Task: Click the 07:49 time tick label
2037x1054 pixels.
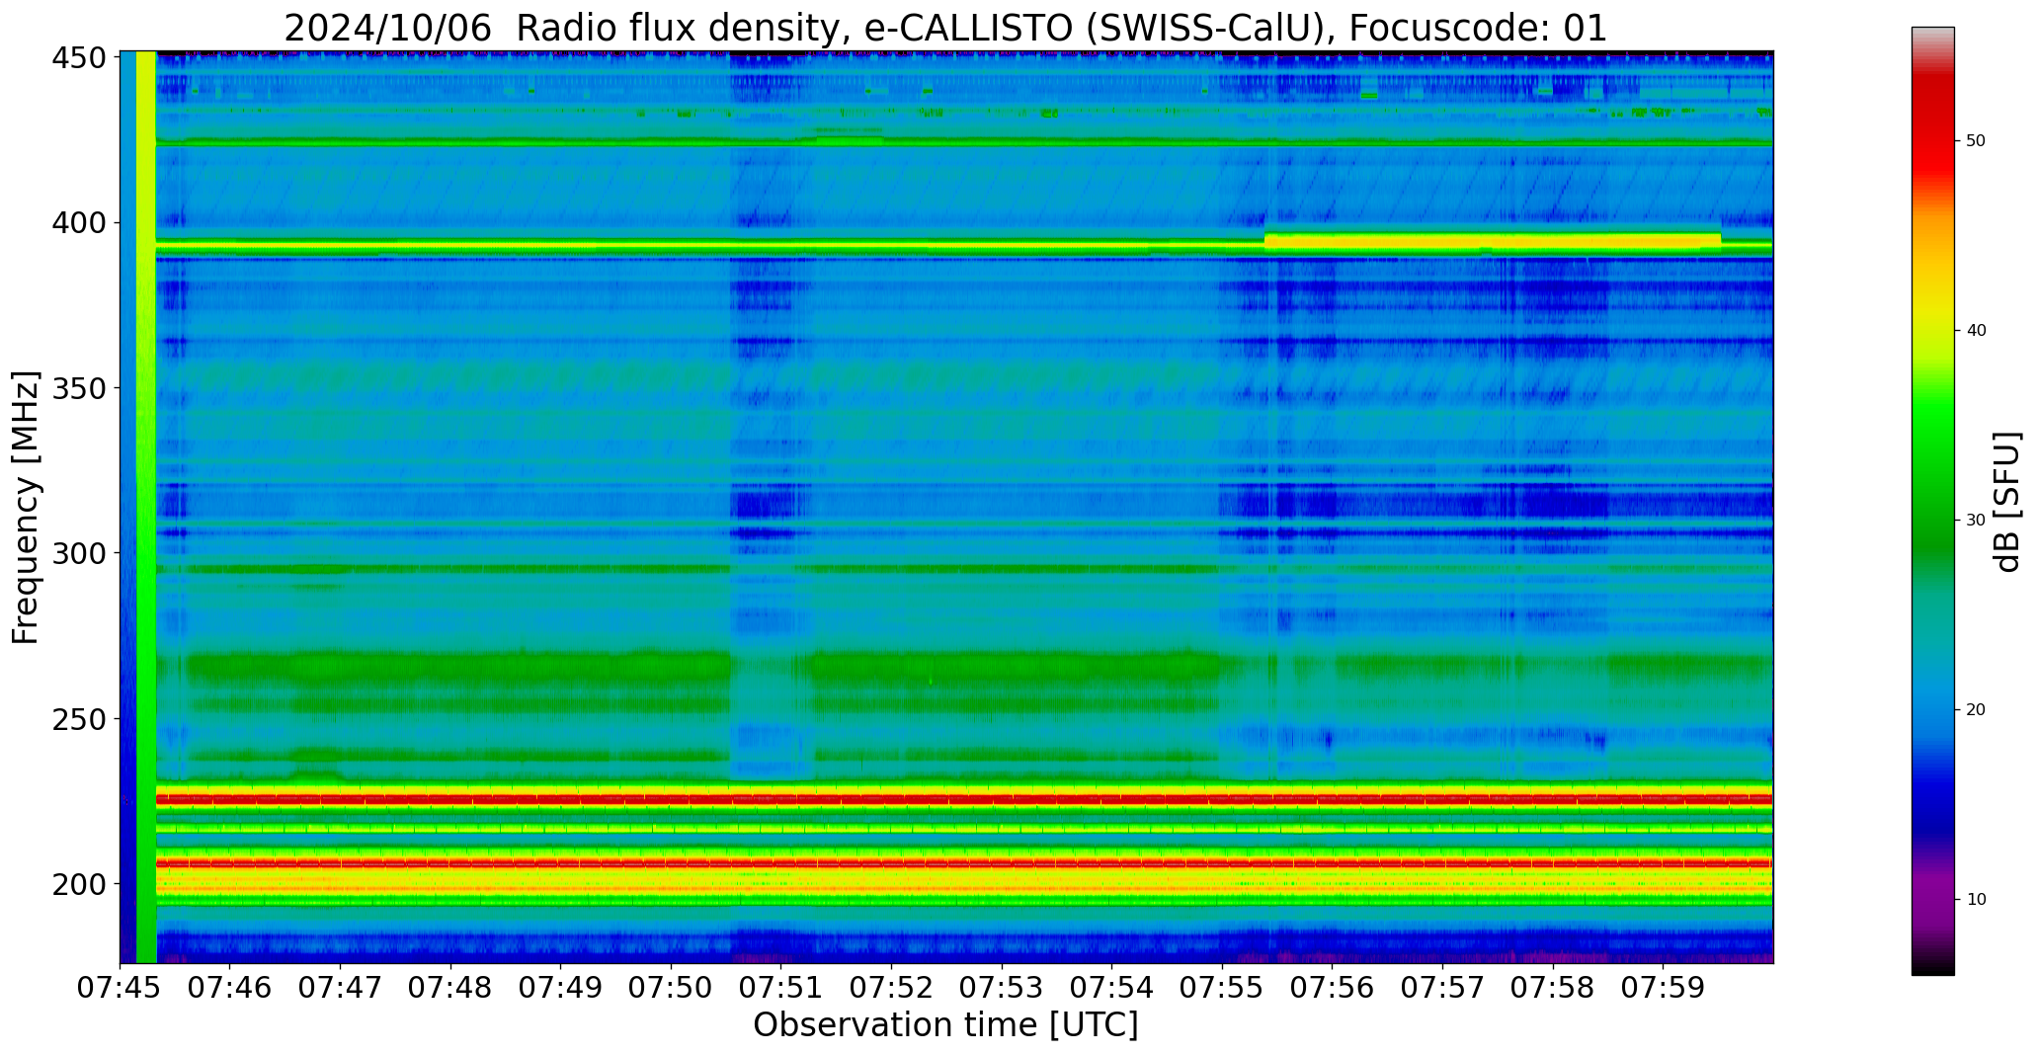Action: click(561, 988)
